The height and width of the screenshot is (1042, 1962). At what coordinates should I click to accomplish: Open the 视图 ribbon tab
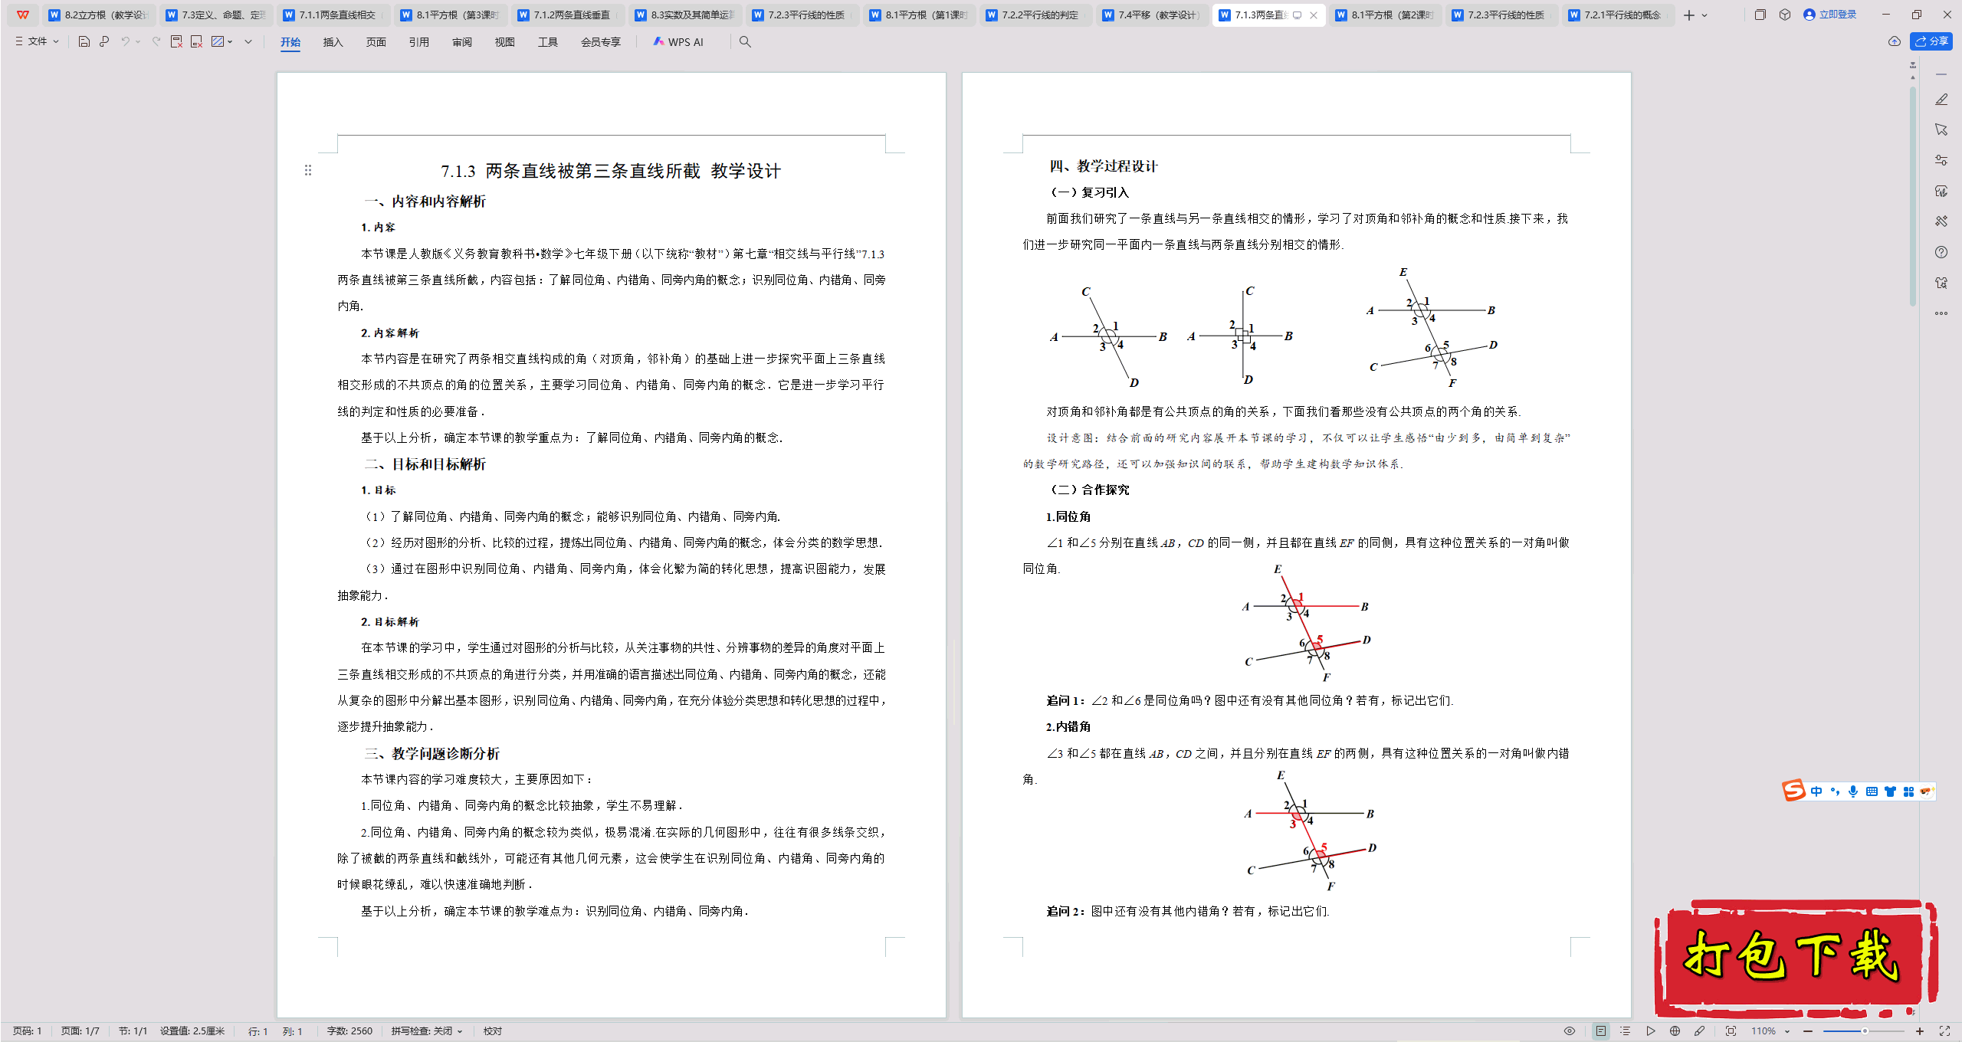(504, 42)
